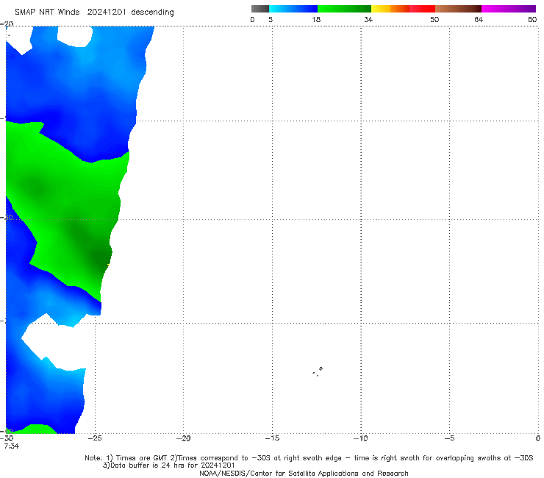Click the "5" label under the color scale
This screenshot has height=478, width=544.
point(271,19)
